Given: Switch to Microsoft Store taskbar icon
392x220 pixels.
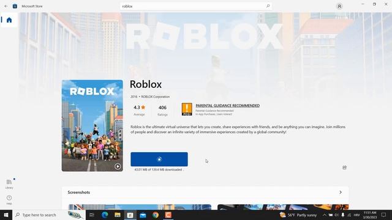Looking at the screenshot, I should point(130,215).
